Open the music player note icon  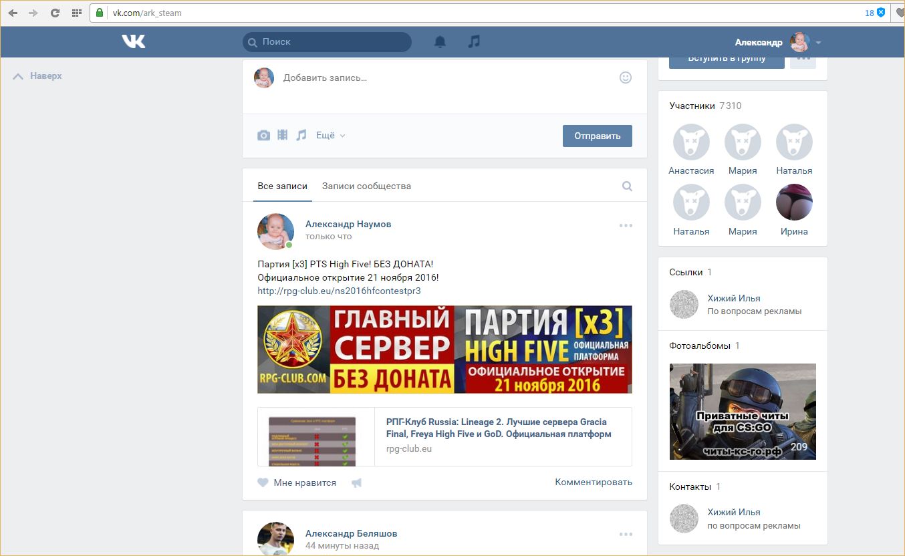(x=474, y=41)
